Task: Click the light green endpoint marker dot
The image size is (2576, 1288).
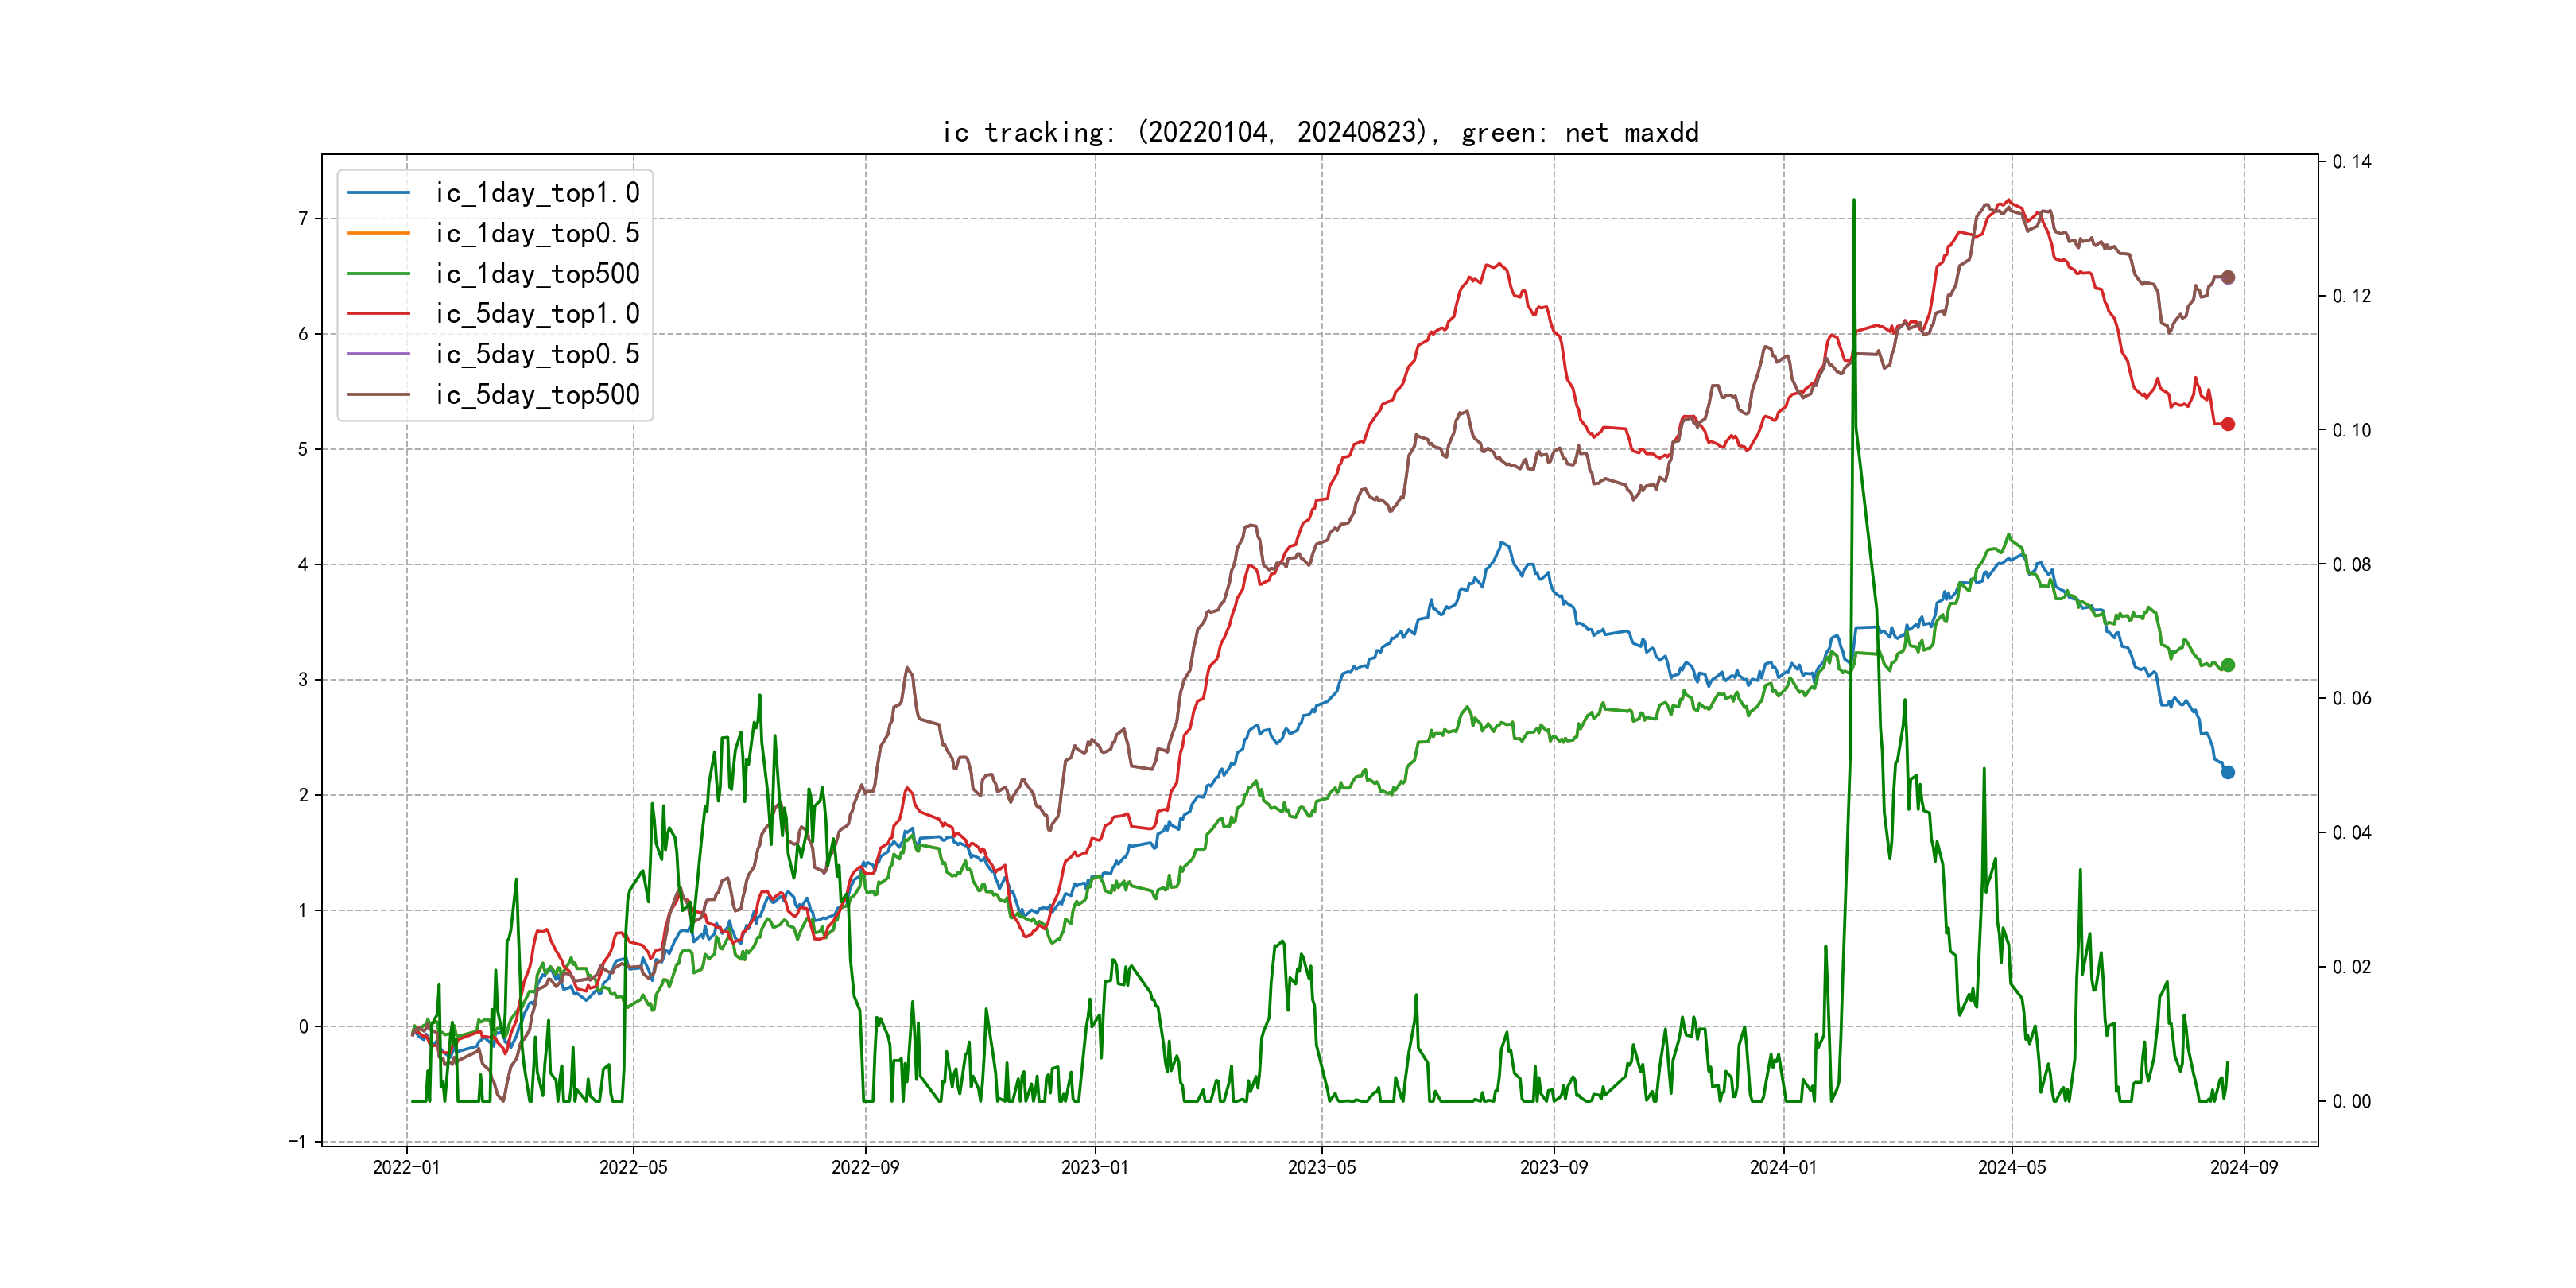Action: tap(2228, 665)
